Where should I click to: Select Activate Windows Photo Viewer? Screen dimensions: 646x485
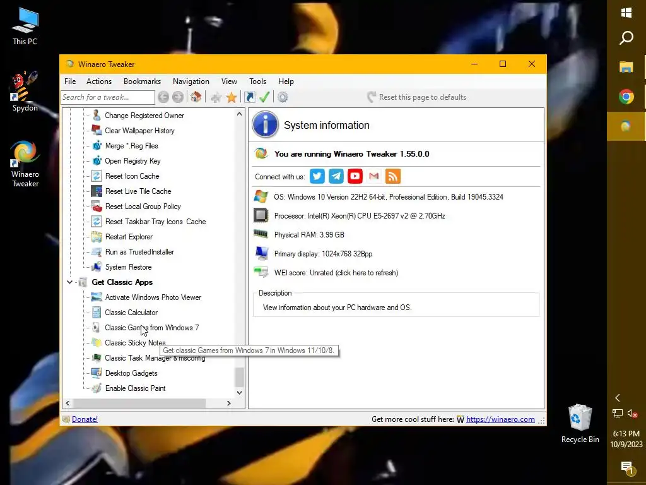coord(153,297)
